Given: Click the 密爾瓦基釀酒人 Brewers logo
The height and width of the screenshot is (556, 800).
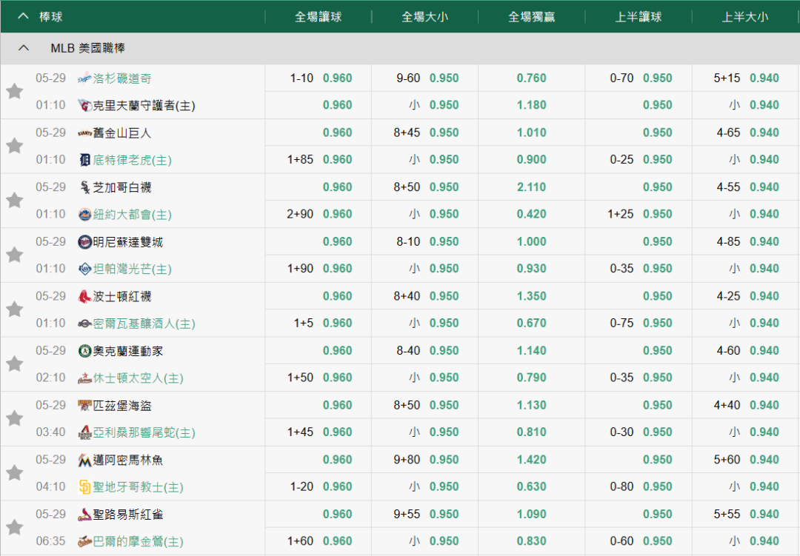Looking at the screenshot, I should [84, 324].
